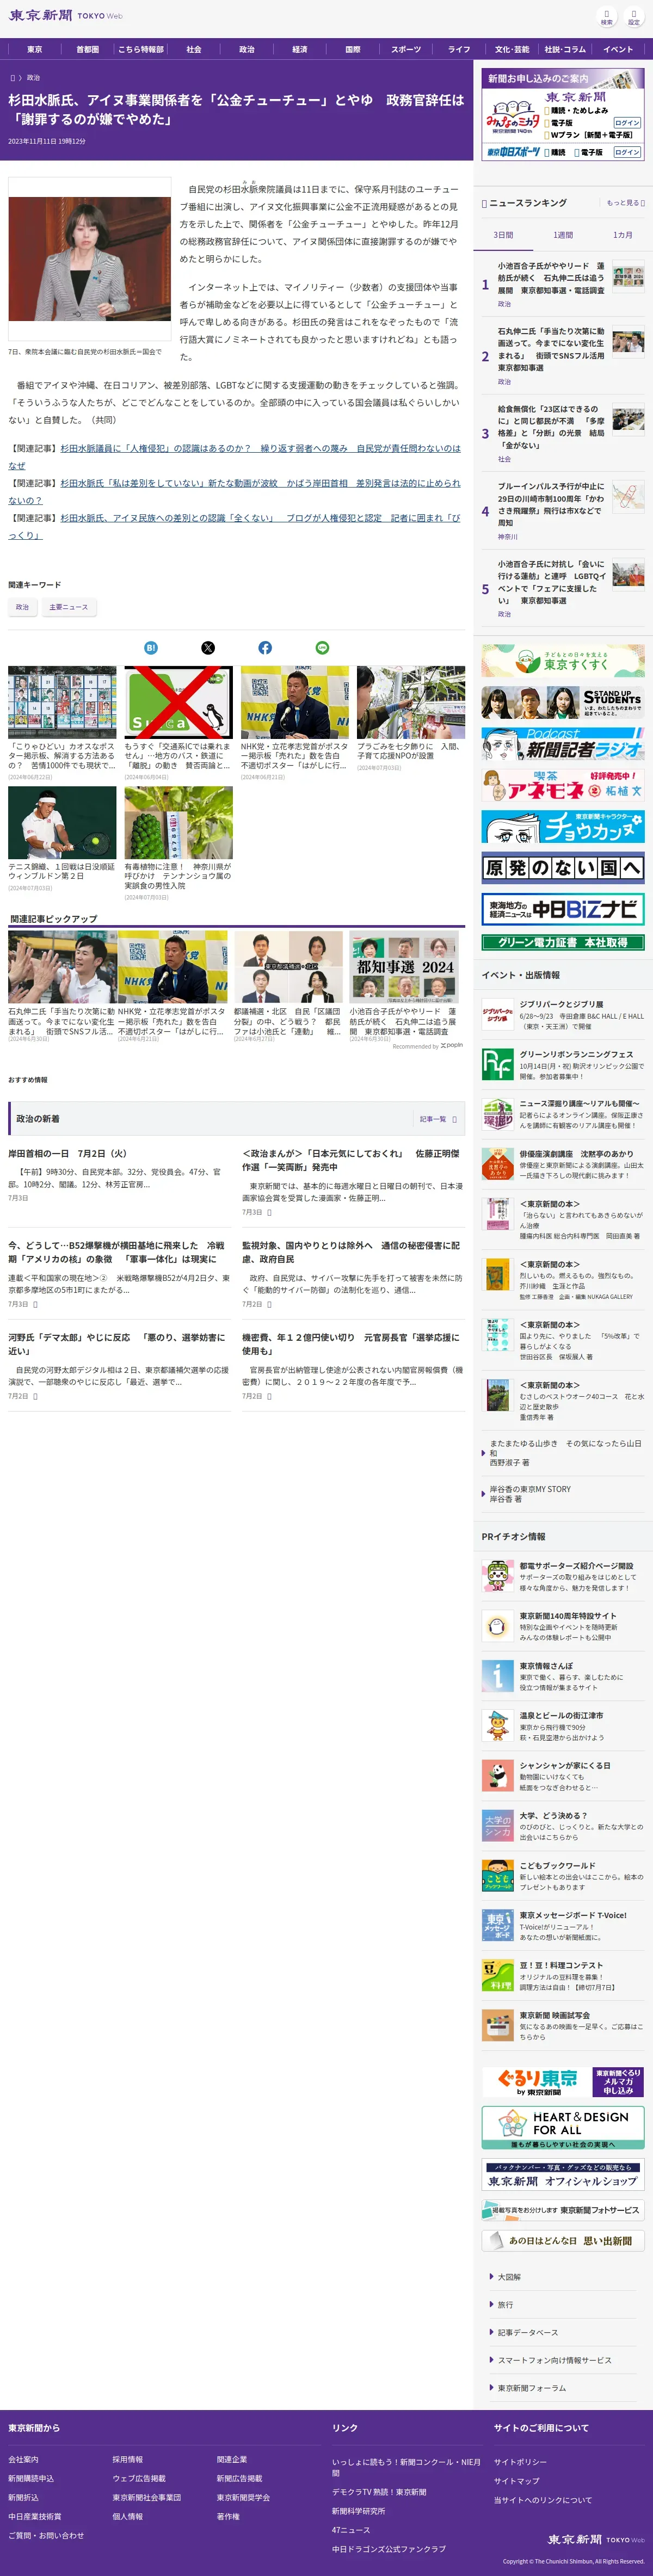Click 記事一覧 in 政治の新着 section

pos(438,1119)
